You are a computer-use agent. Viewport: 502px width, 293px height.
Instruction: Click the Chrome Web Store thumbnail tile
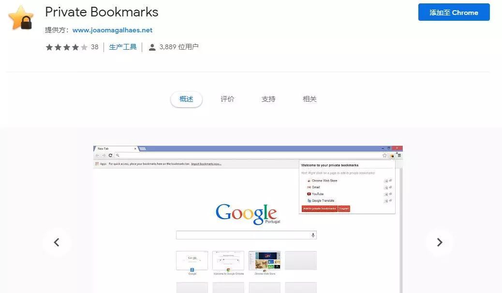pyautogui.click(x=265, y=261)
